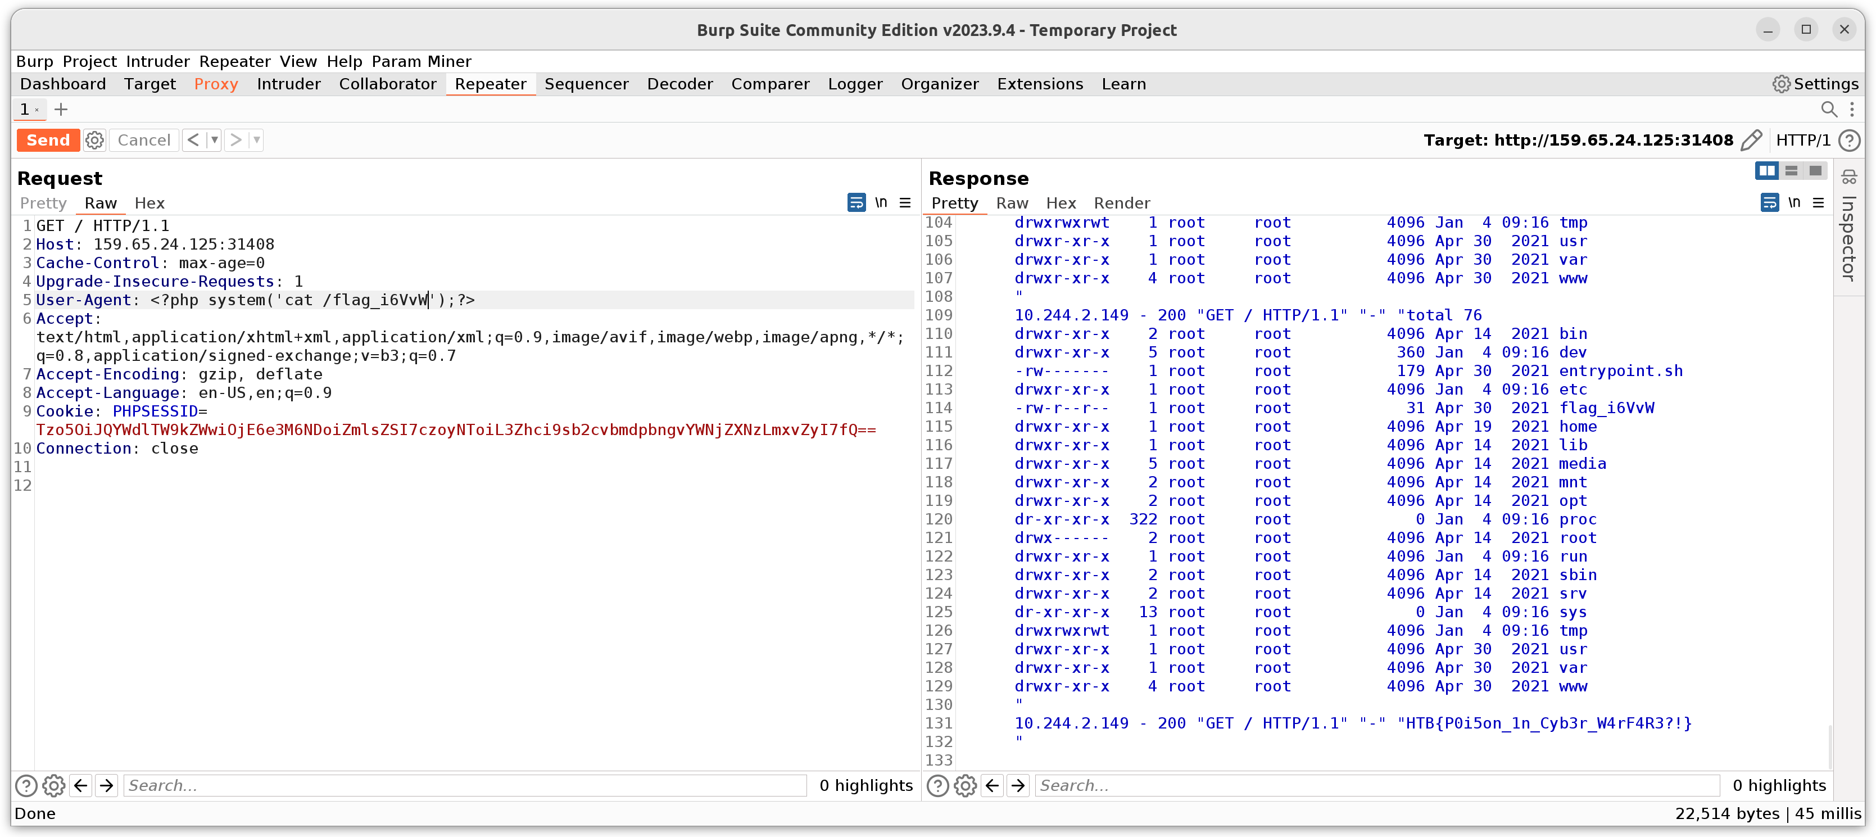
Task: Switch to the Decoder tool tab
Action: pyautogui.click(x=679, y=84)
